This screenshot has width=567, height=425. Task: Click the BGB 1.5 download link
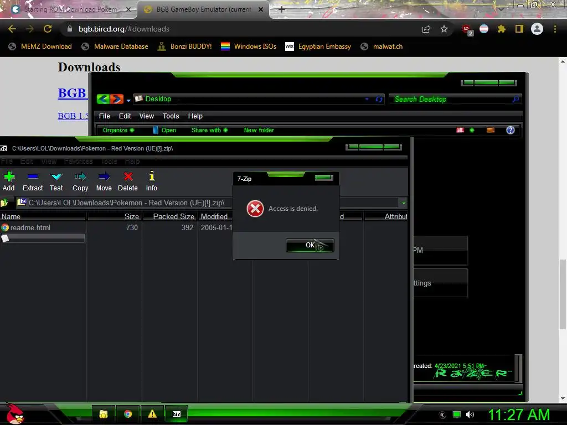click(73, 116)
